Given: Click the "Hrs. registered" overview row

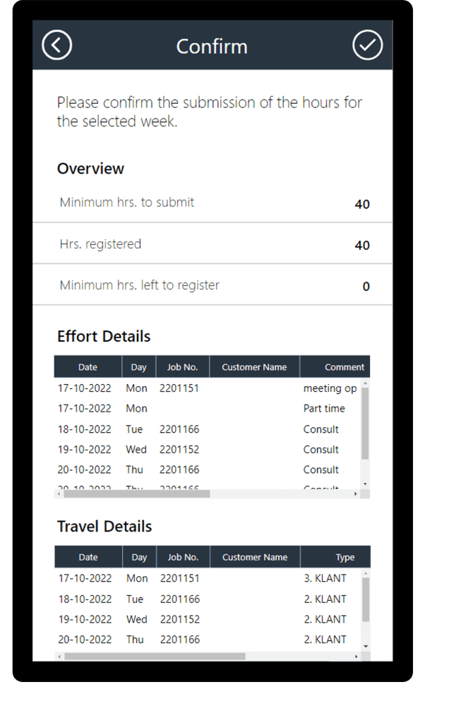Looking at the screenshot, I should [x=212, y=244].
